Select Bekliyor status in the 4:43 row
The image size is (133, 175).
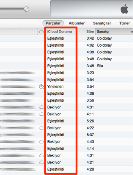[54, 142]
